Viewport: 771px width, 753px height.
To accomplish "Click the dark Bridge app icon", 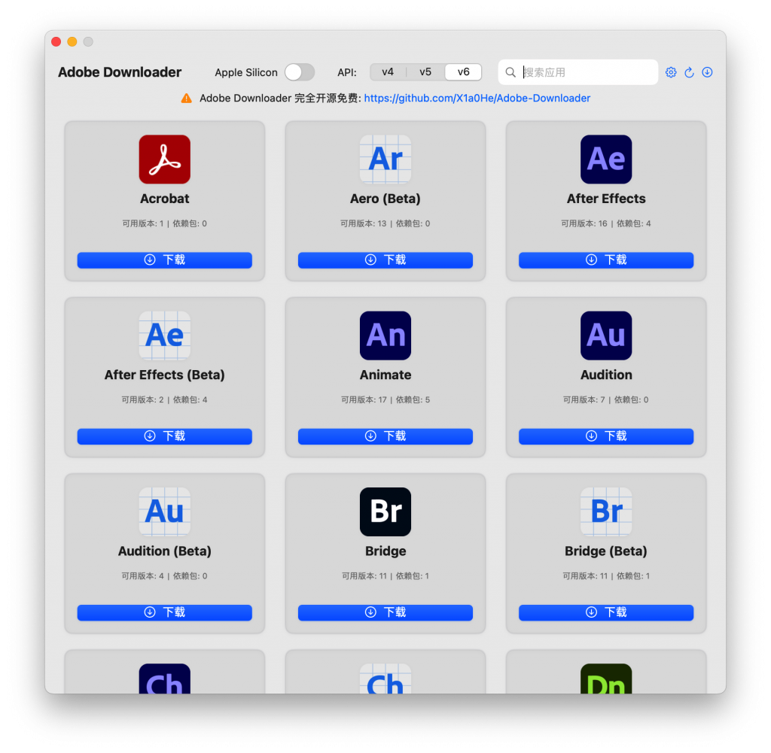I will tap(385, 512).
